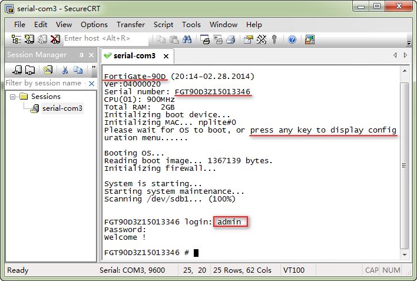Click the grayed Reconnect toolbar icon

pyautogui.click(x=42, y=39)
